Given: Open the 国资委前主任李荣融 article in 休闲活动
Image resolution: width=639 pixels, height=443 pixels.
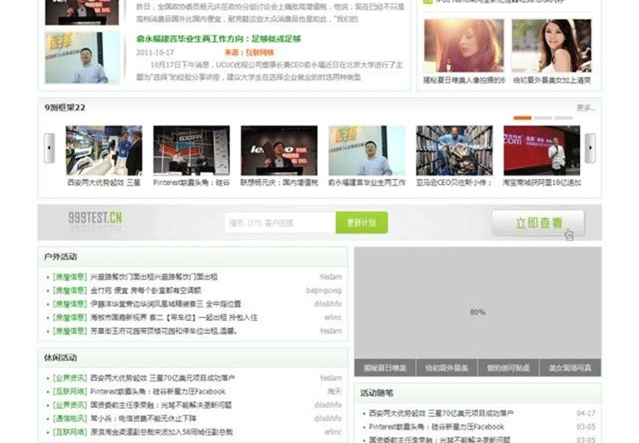Looking at the screenshot, I should click(x=160, y=406).
